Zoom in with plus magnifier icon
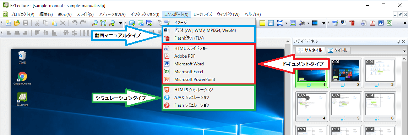Screen dimensions: 408x135 (x=112, y=23)
